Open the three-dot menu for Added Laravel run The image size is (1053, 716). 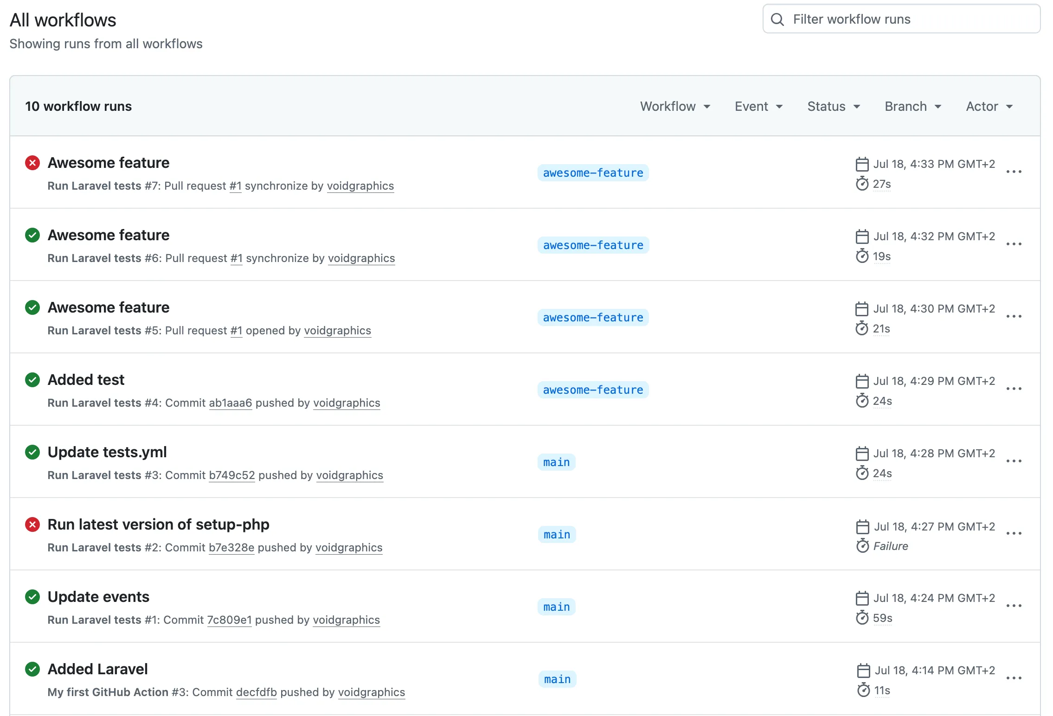[1014, 678]
